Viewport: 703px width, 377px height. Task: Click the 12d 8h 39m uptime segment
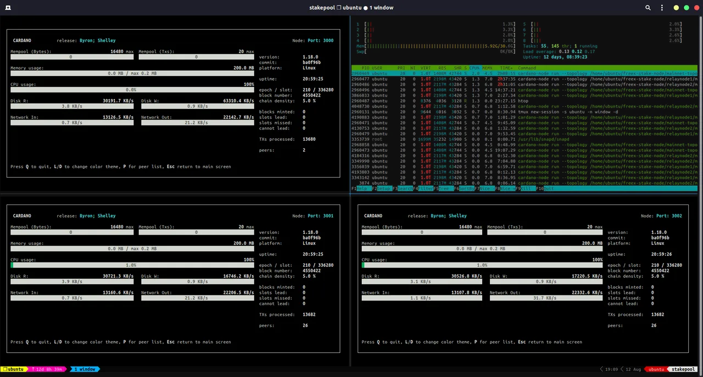tap(48, 369)
